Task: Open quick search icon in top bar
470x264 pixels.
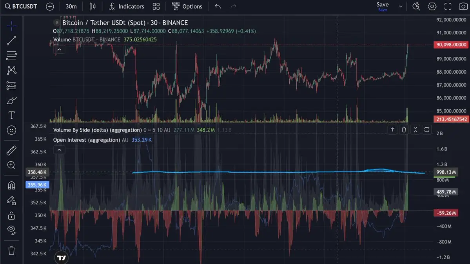Action: coord(416,6)
